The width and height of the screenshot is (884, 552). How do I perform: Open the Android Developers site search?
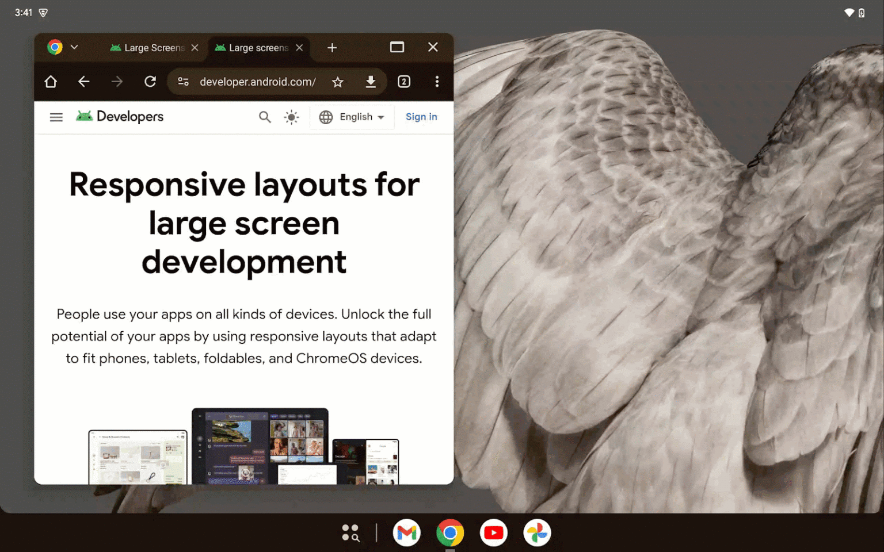click(265, 117)
